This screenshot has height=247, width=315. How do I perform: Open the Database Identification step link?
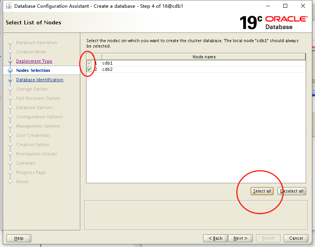click(x=40, y=80)
